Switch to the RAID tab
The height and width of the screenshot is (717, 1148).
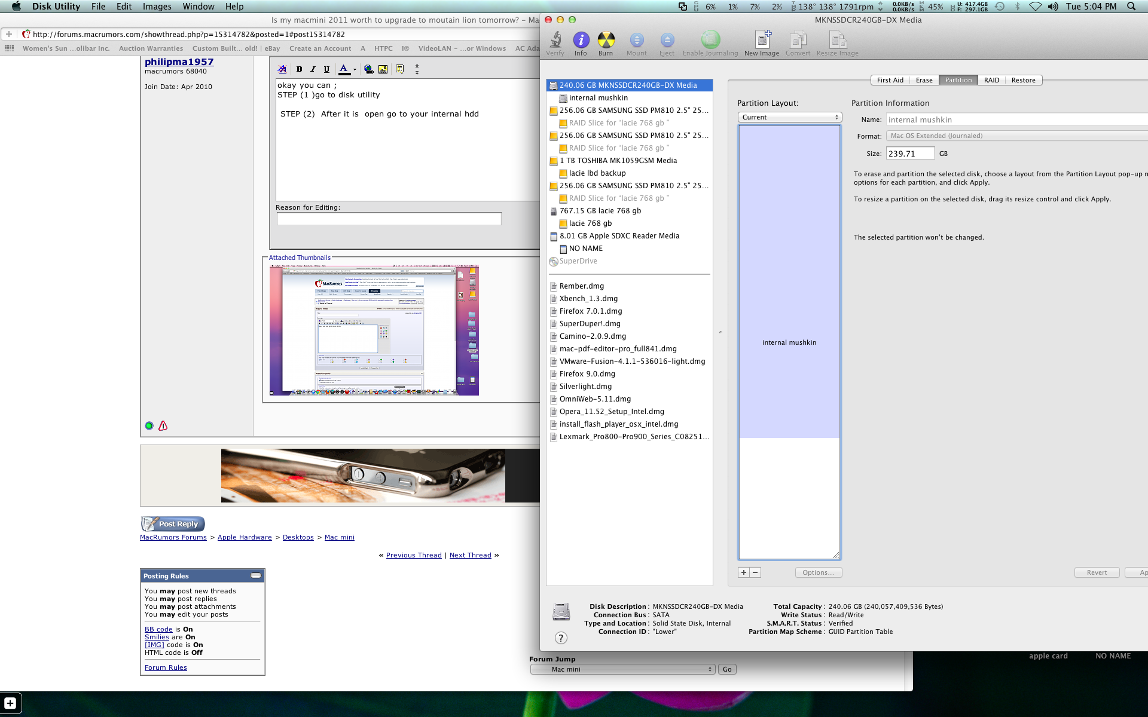pyautogui.click(x=991, y=80)
